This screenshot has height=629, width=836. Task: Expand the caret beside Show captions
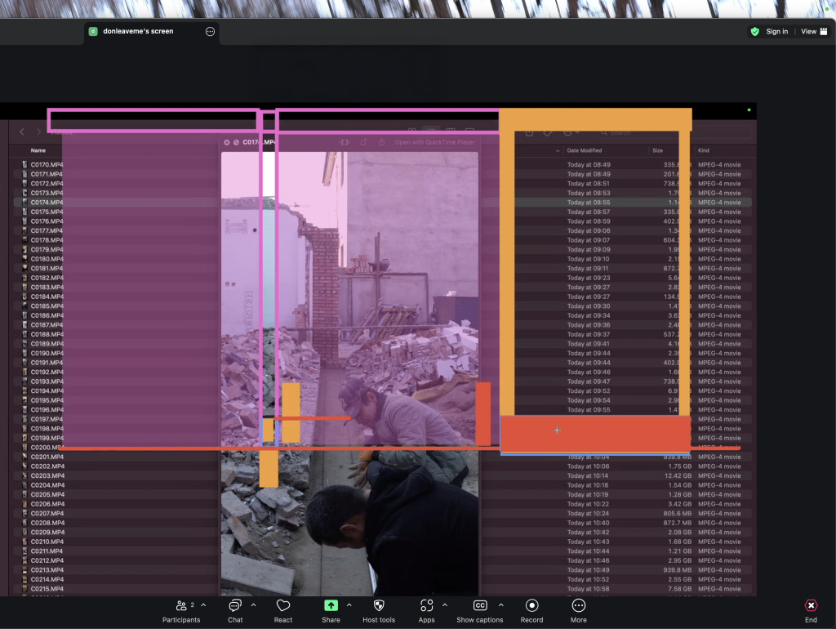[x=500, y=605]
